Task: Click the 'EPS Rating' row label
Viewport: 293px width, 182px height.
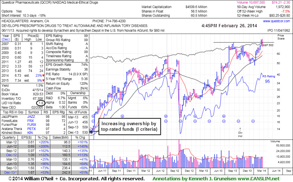Action: tap(54, 36)
